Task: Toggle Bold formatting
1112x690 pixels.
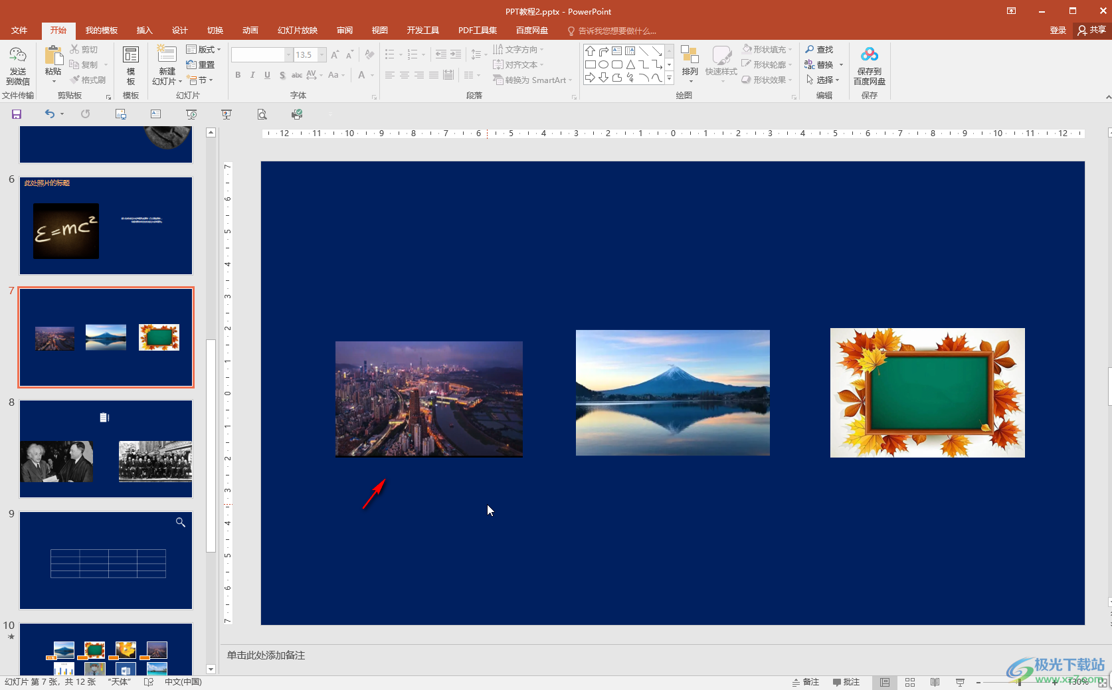Action: coord(238,75)
